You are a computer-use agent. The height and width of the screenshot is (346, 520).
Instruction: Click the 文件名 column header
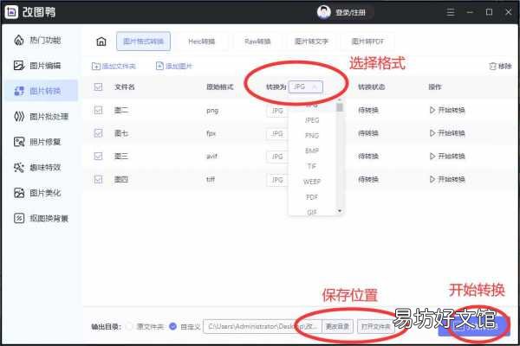[x=124, y=86]
